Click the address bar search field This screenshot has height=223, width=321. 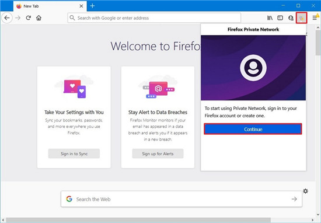tap(154, 18)
